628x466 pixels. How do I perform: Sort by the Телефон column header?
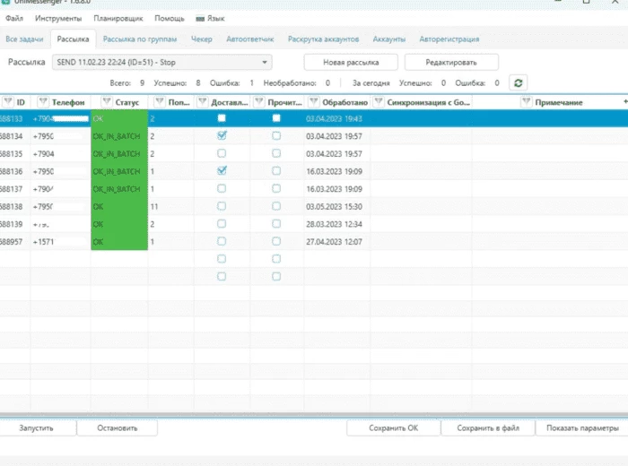(x=68, y=102)
